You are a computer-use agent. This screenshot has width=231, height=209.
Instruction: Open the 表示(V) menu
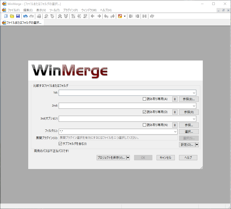(41, 10)
